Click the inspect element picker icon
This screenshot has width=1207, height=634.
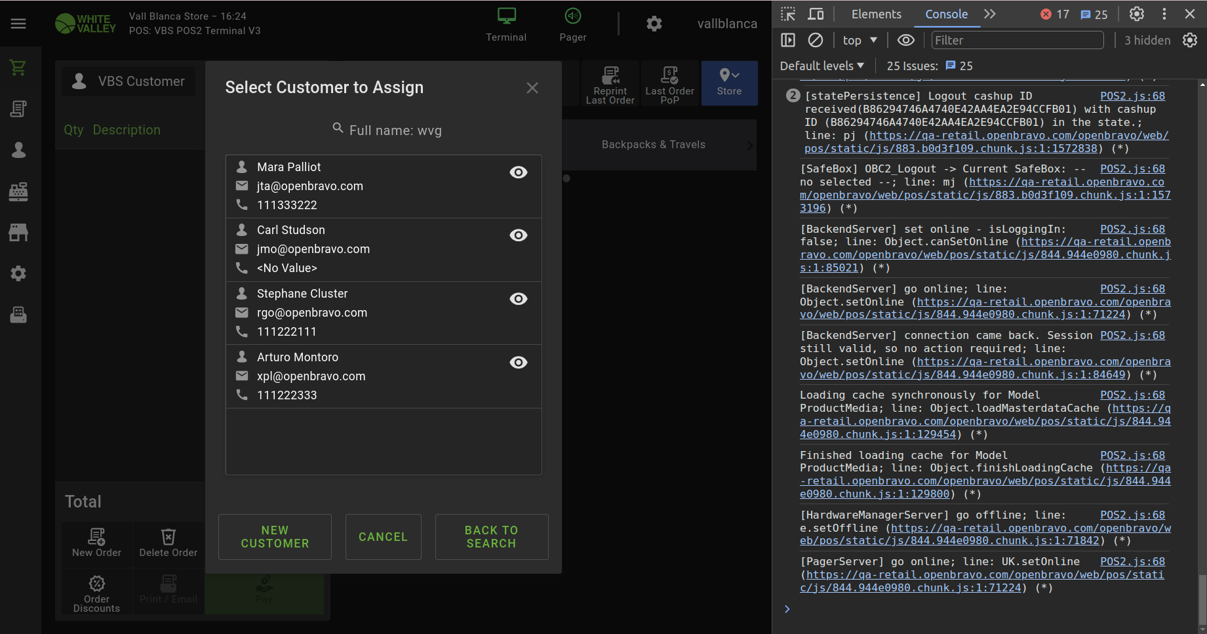coord(788,14)
